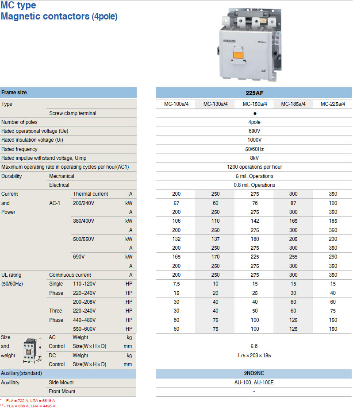Viewport: 353px width, 410px height.
Task: Click footnote 'FLA = 722 A, LRA = 5618 A'
Action: coord(31,401)
